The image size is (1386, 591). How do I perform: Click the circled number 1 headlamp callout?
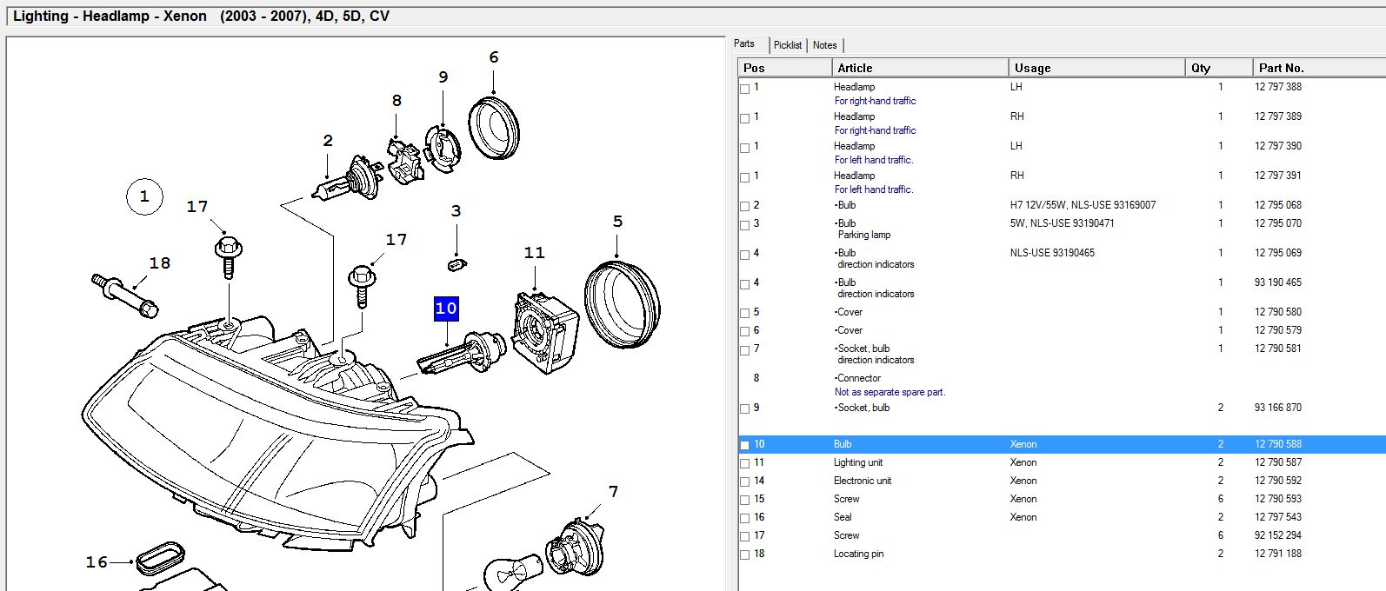(x=144, y=196)
